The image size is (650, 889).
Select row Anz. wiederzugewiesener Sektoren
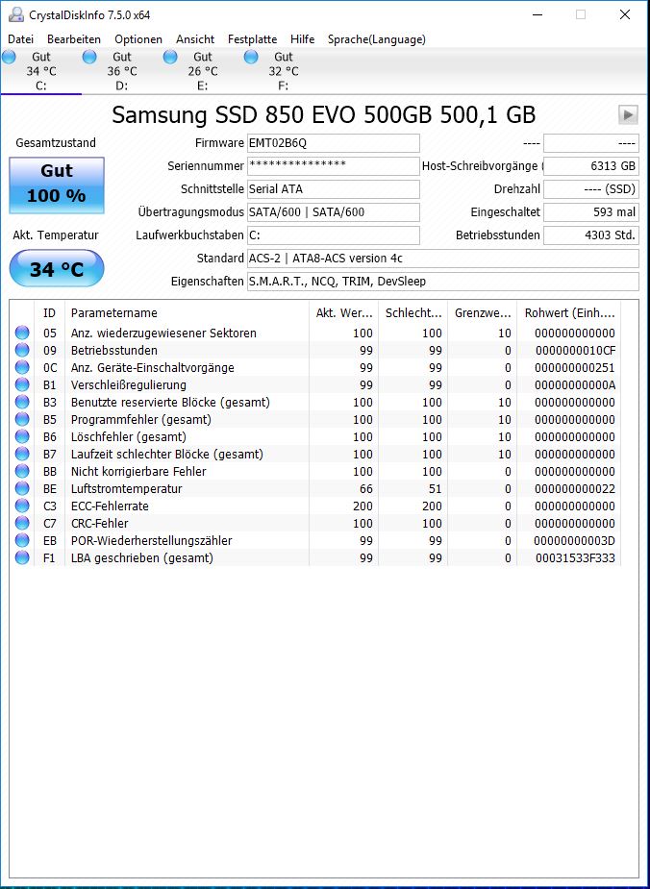coord(316,333)
